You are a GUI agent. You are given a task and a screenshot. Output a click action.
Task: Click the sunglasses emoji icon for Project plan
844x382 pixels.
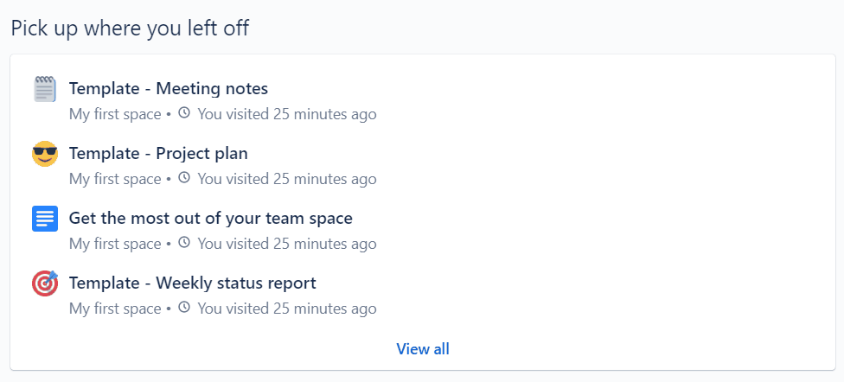coord(45,154)
